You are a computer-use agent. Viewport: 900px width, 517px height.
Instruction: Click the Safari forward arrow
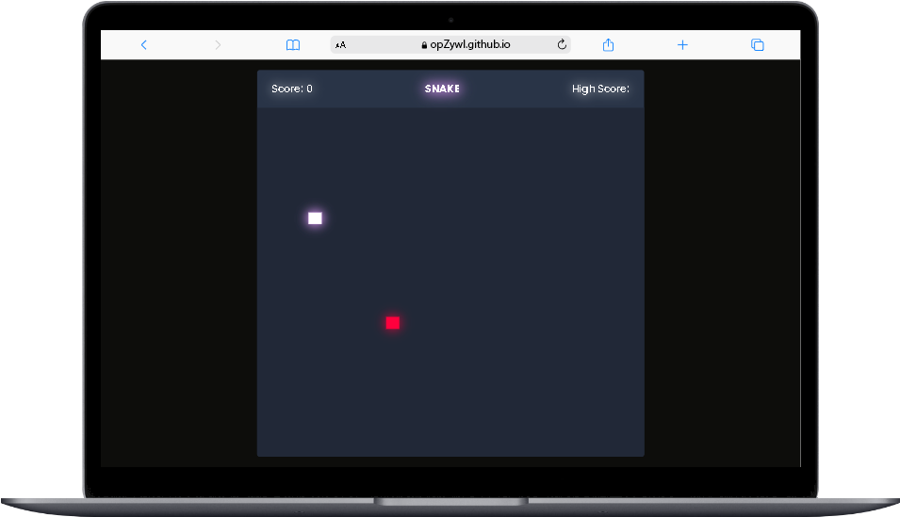[218, 45]
